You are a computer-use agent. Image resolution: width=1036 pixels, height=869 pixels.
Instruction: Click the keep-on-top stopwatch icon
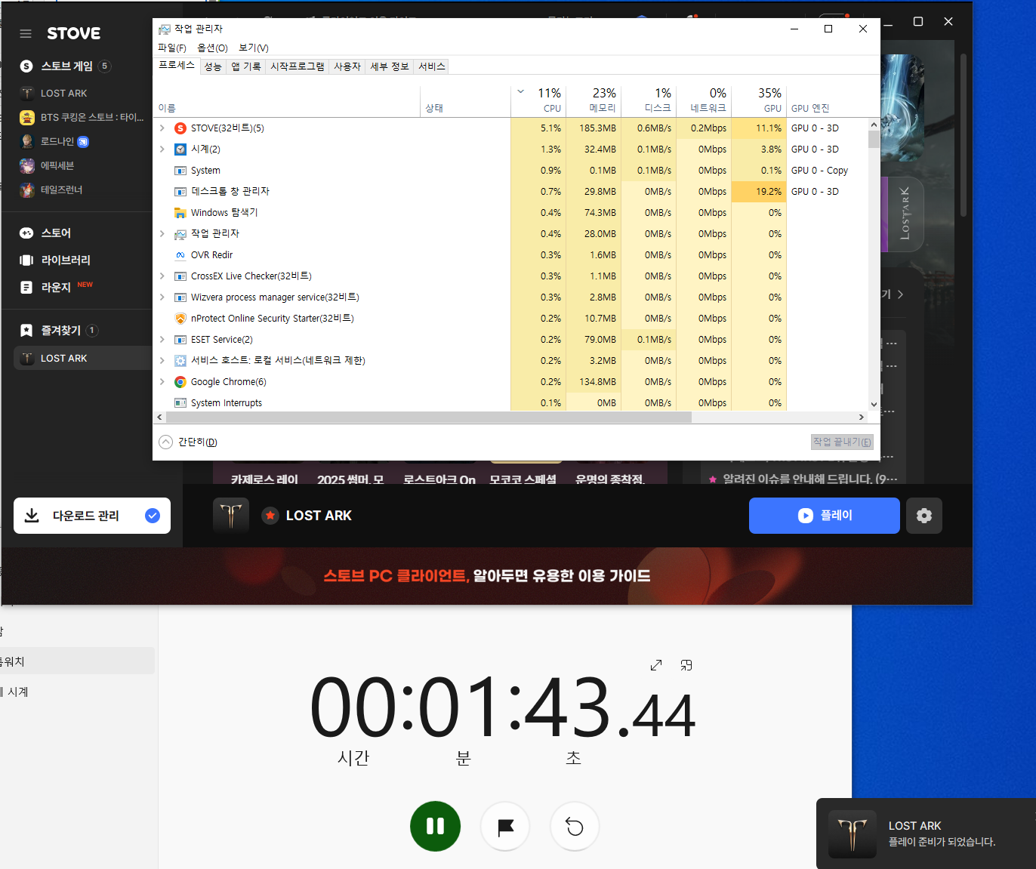(686, 665)
